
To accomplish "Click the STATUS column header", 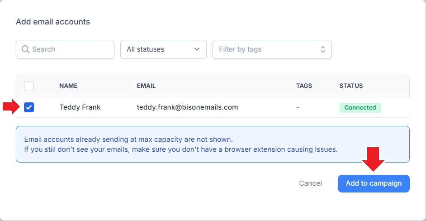I will click(351, 86).
